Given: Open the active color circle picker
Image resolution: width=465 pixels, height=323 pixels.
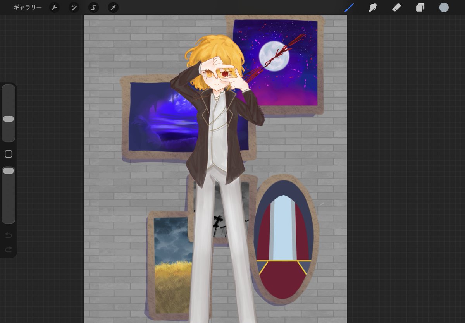Looking at the screenshot, I should [444, 7].
